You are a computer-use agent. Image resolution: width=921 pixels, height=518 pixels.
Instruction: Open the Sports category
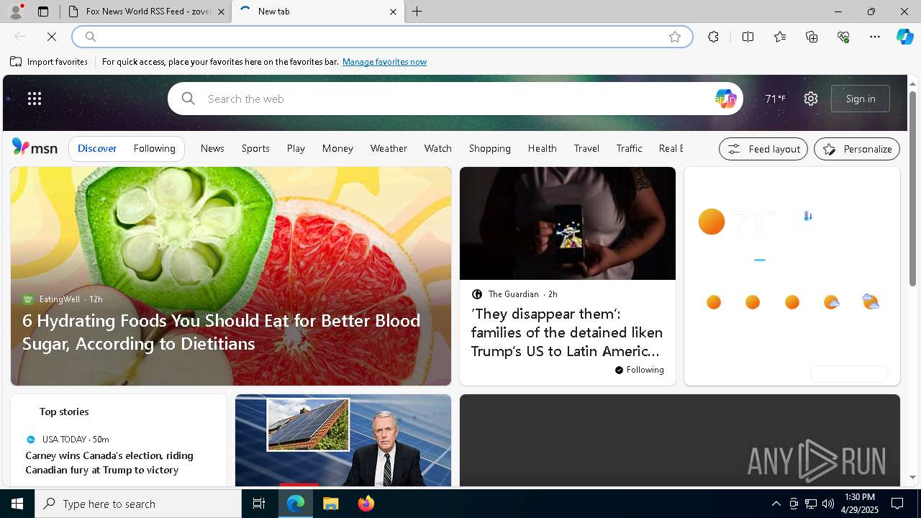click(255, 148)
